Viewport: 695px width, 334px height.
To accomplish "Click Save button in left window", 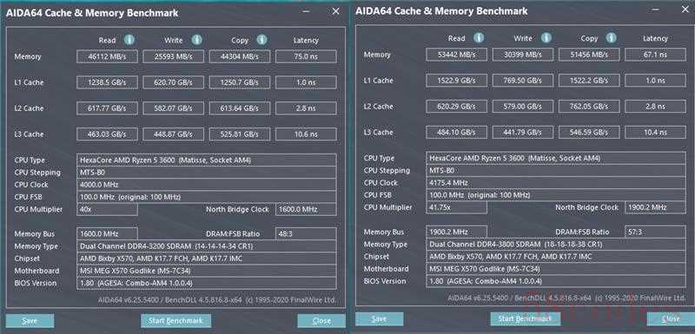I will [x=30, y=321].
